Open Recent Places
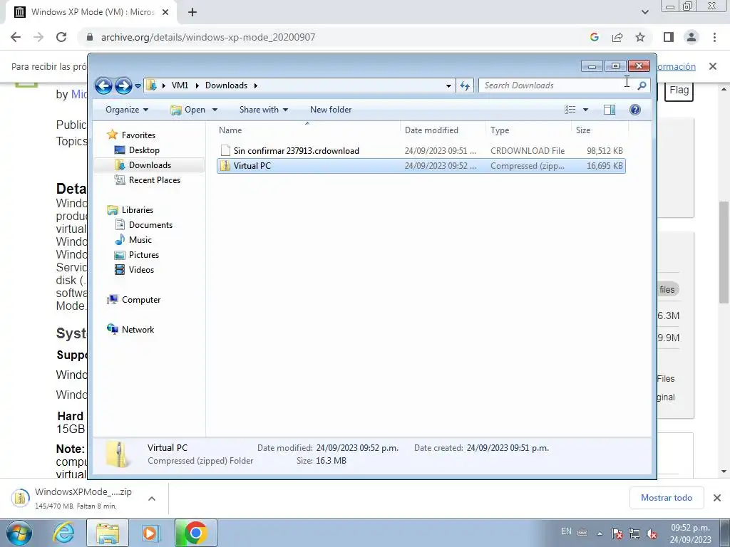730x547 pixels. 154,180
